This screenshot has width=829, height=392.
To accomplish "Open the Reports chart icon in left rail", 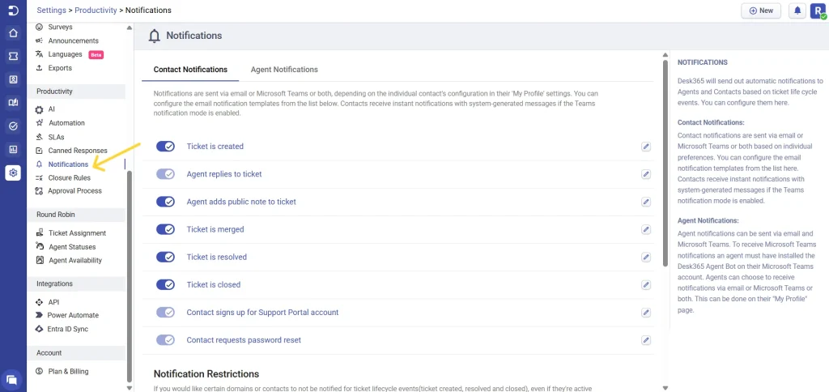I will coord(13,149).
